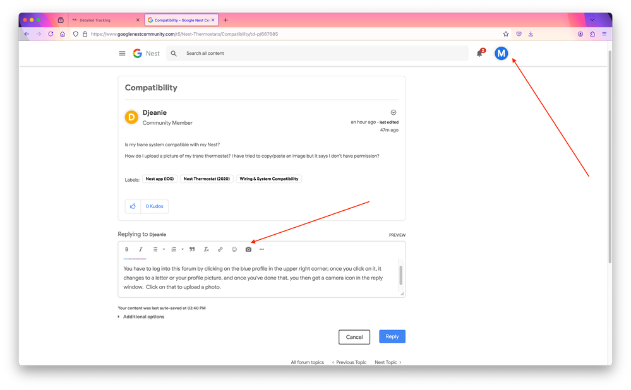The width and height of the screenshot is (631, 390).
Task: Open the blue M profile avatar
Action: coord(501,53)
